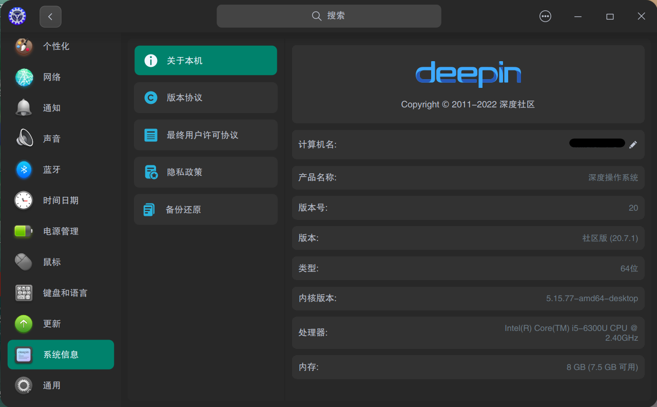The width and height of the screenshot is (657, 407).
Task: Click the back arrow to return
Action: pyautogui.click(x=50, y=16)
